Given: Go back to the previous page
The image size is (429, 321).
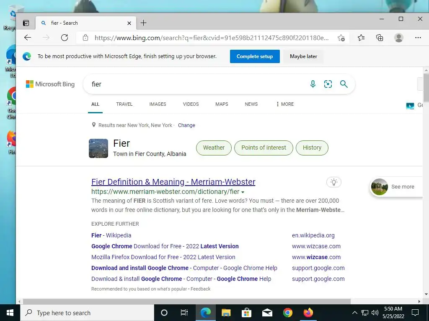Looking at the screenshot, I should click(x=28, y=38).
